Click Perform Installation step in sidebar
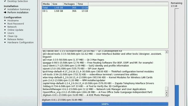The width and height of the screenshot is (188, 106). (x=18, y=12)
